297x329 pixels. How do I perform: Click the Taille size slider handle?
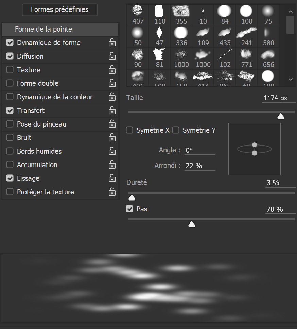point(281,117)
